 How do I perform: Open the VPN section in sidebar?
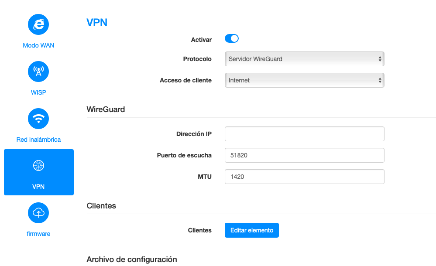(x=38, y=172)
